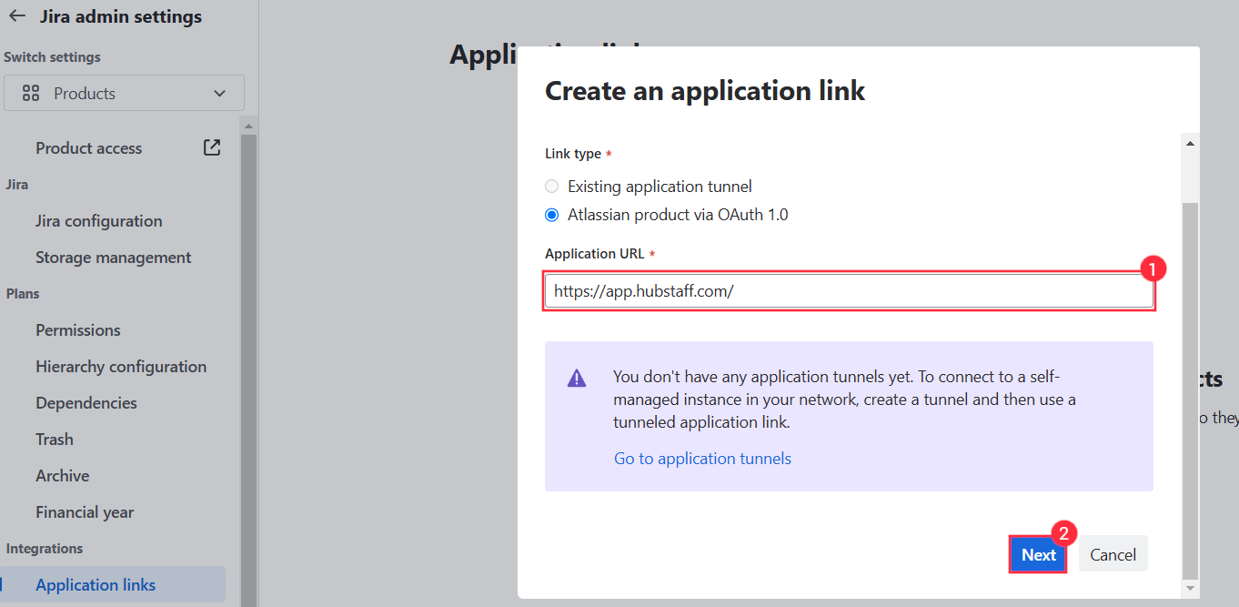Follow the Go to application tunnels link

pyautogui.click(x=702, y=459)
